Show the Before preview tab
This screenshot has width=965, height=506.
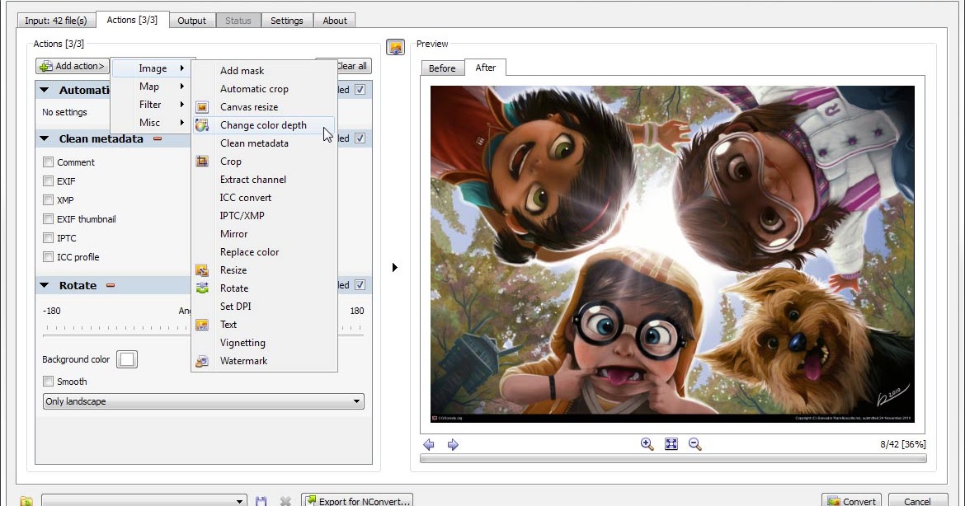click(x=442, y=68)
